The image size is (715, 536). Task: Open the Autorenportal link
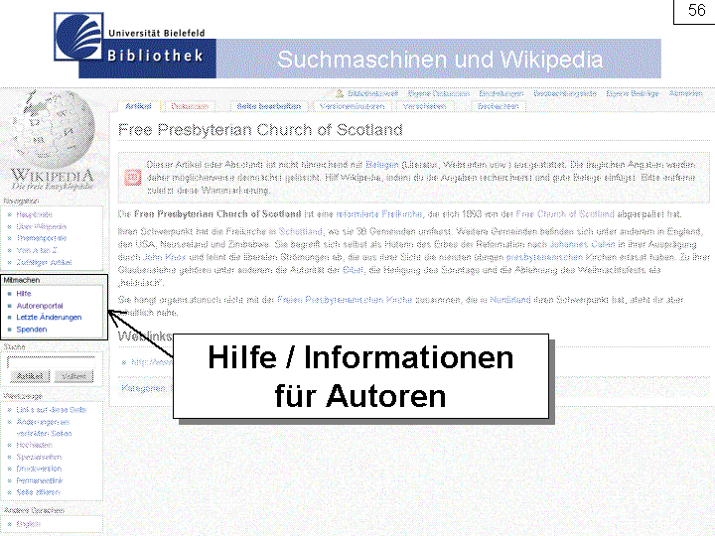(x=40, y=306)
